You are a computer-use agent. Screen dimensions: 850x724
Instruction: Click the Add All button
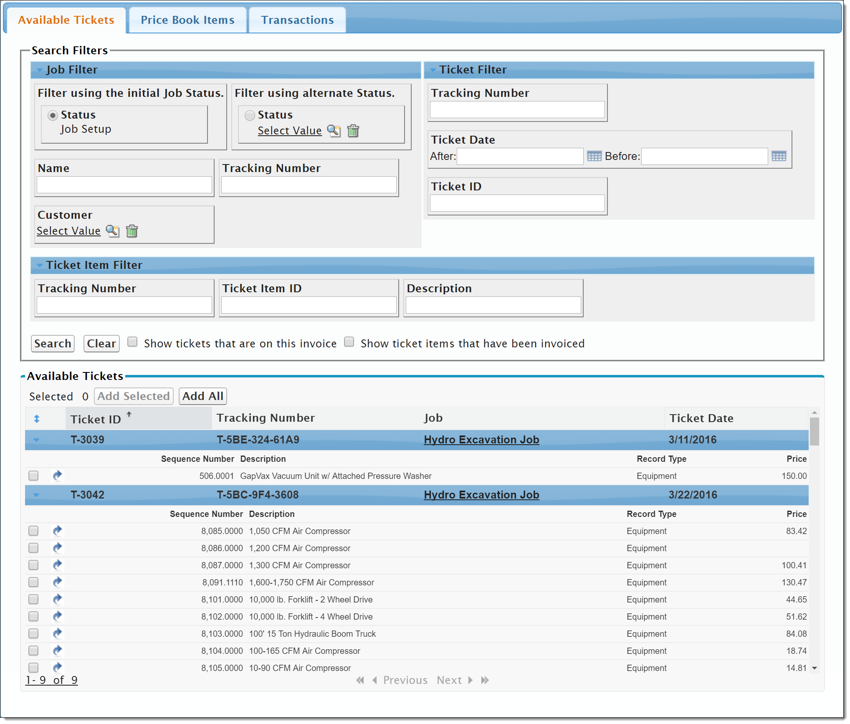[202, 396]
